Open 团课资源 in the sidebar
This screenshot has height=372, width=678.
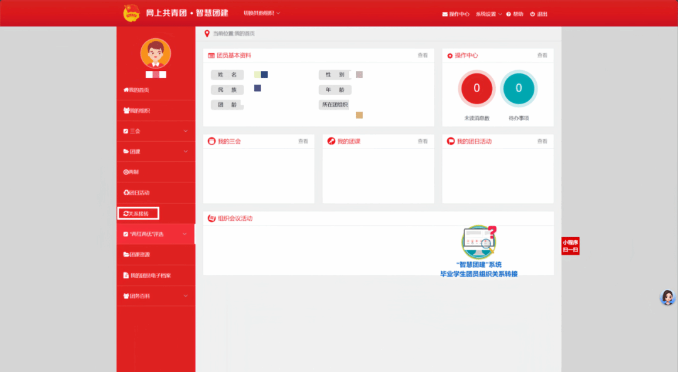tap(136, 255)
